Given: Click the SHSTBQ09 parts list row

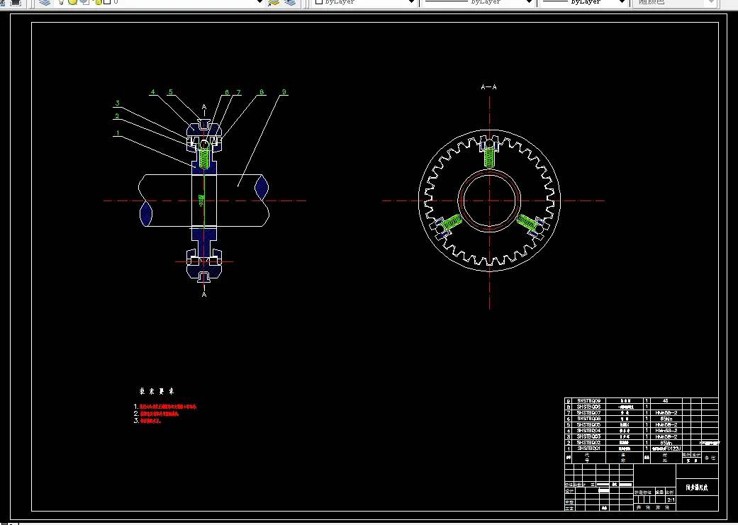Looking at the screenshot, I should click(x=641, y=401).
